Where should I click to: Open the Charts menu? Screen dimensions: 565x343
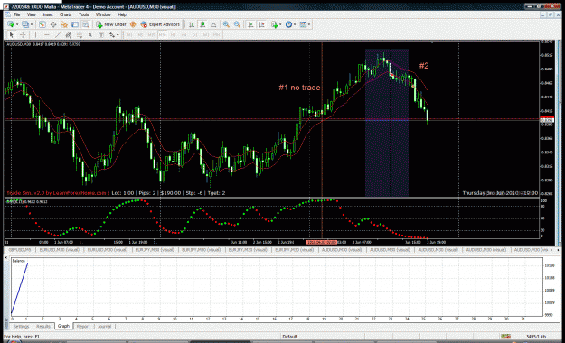point(66,14)
